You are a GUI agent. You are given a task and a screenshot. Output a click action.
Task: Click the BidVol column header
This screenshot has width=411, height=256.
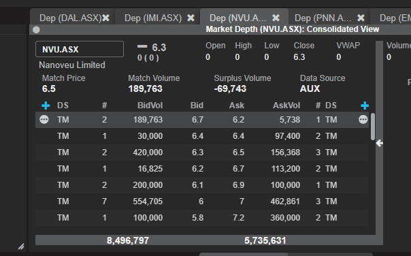point(150,106)
